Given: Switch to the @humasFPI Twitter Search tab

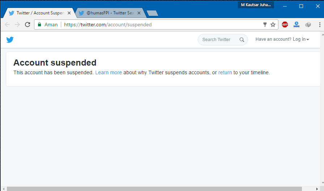Looking at the screenshot, I should point(110,13).
